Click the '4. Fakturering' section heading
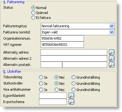The width and height of the screenshot is (122, 112). [14, 2]
